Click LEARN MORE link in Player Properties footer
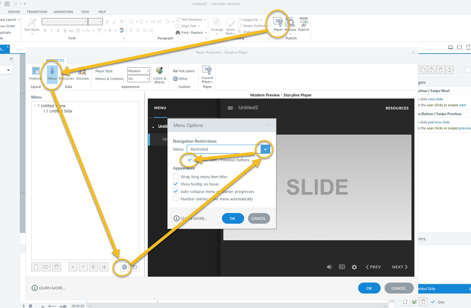Viewport: 471px width, 308px height. [x=49, y=288]
